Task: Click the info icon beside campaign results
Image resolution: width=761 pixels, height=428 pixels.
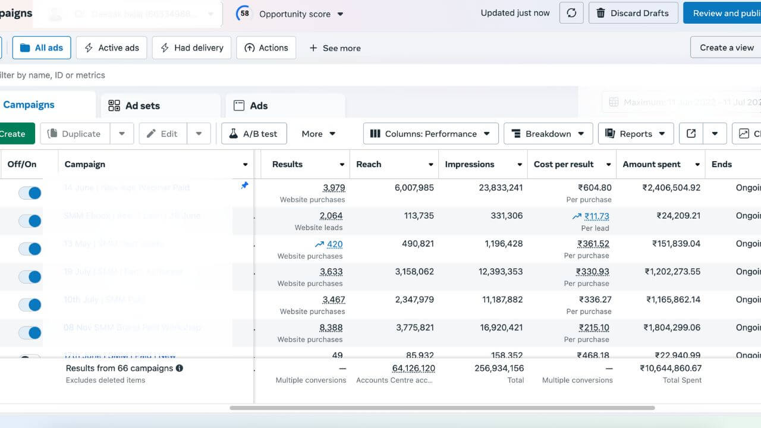Action: pos(180,369)
